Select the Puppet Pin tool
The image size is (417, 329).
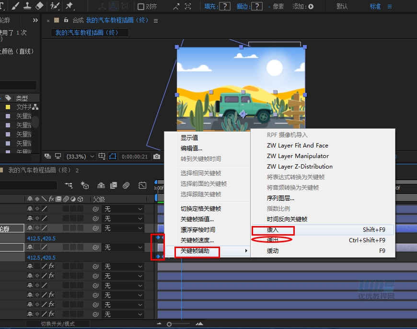[x=70, y=6]
